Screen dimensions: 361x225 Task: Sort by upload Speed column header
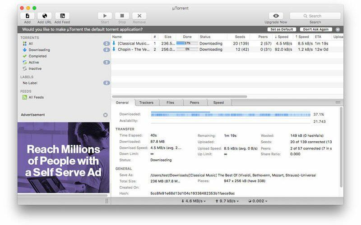point(302,37)
